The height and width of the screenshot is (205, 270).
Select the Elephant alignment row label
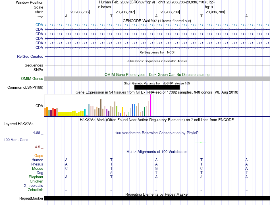pos(36,177)
